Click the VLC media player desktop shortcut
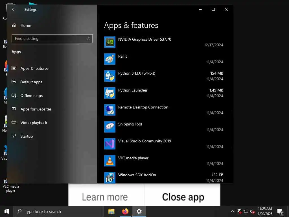289x217 pixels. pyautogui.click(x=10, y=185)
